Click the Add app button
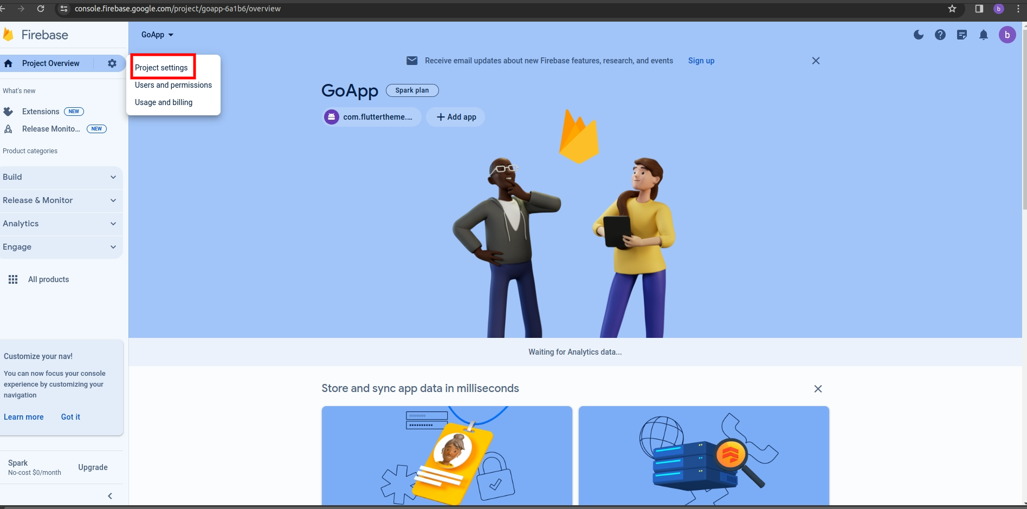The width and height of the screenshot is (1027, 509). coord(456,117)
